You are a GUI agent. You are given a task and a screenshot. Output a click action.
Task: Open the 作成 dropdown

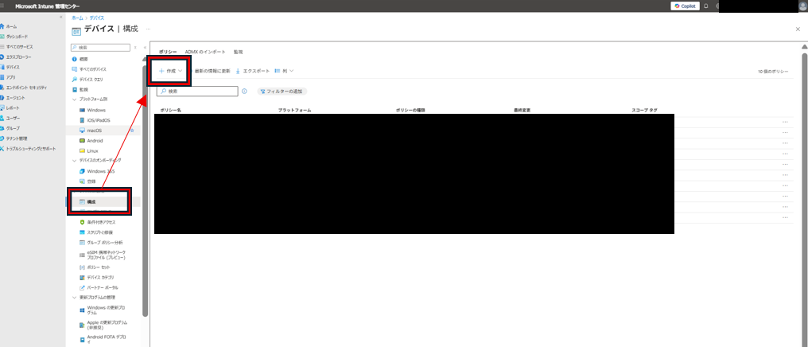pyautogui.click(x=171, y=71)
